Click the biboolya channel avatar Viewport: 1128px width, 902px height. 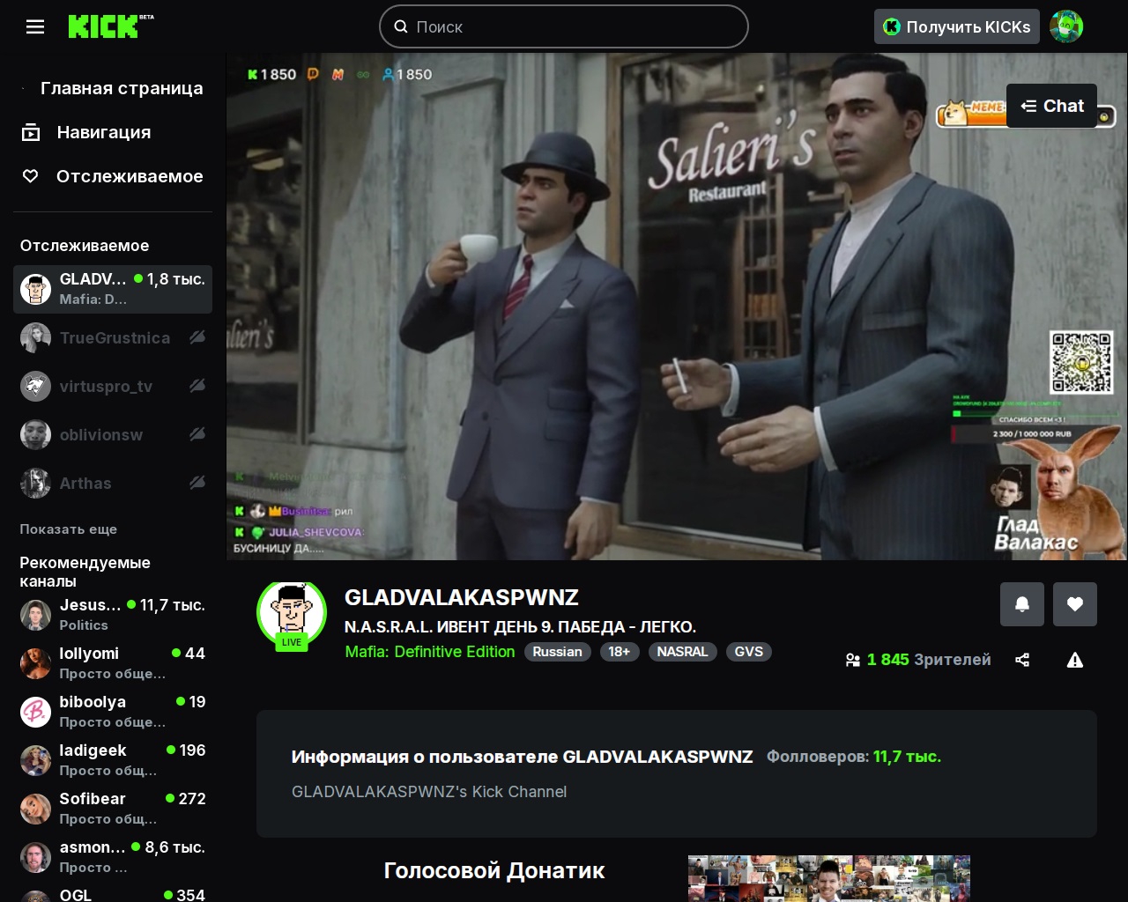(x=36, y=712)
